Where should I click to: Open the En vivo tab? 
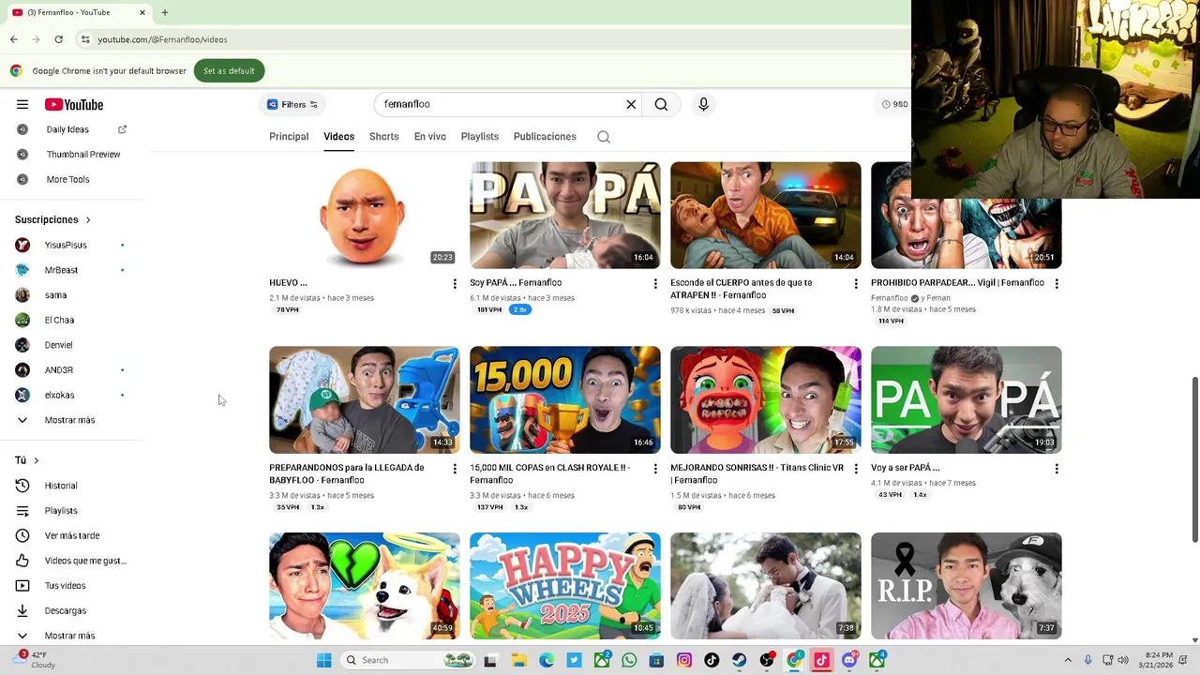[430, 137]
